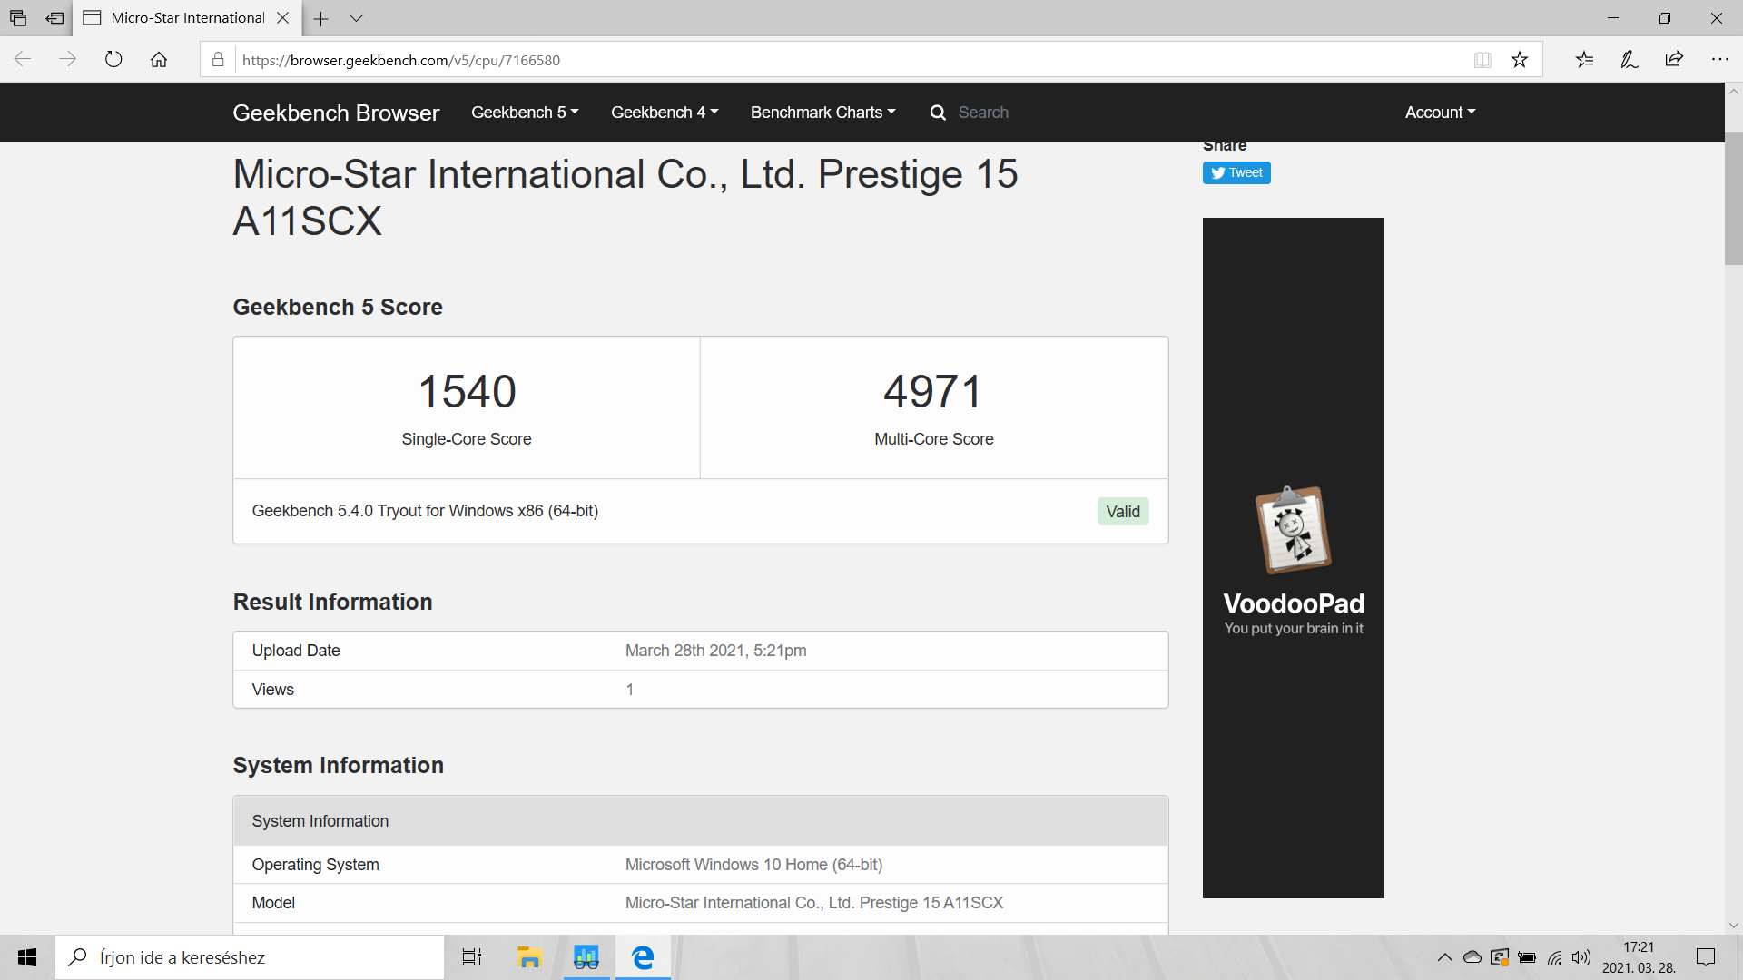Image resolution: width=1743 pixels, height=980 pixels.
Task: Open the Favorites hub icon
Action: pos(1584,60)
